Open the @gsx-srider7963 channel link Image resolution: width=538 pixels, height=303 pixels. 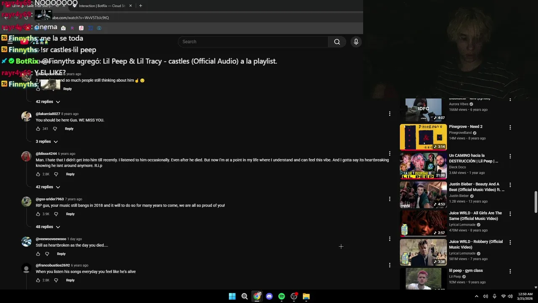pyautogui.click(x=50, y=199)
